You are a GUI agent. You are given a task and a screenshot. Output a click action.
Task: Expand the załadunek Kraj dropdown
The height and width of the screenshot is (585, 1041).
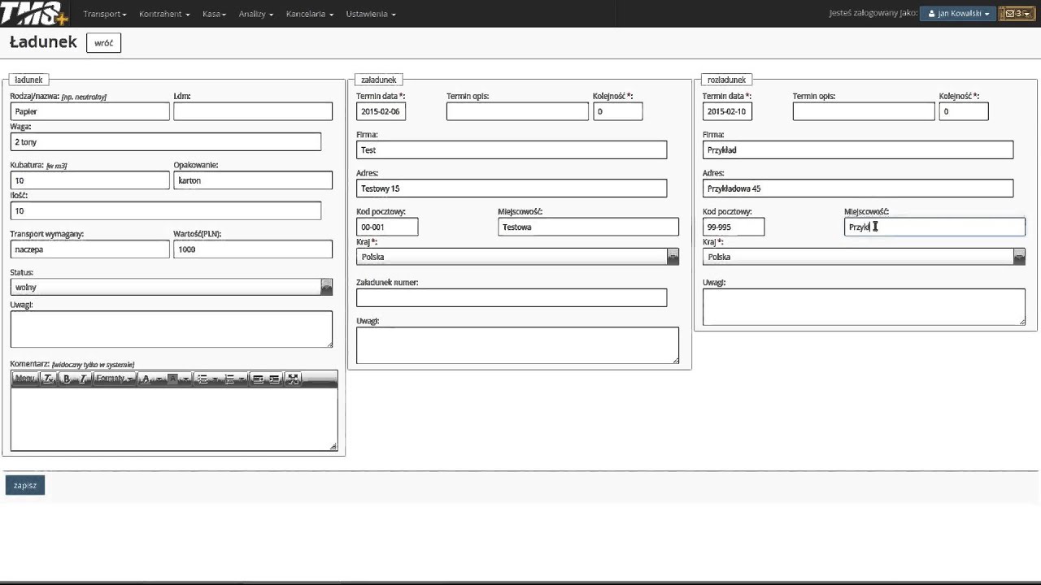point(517,257)
